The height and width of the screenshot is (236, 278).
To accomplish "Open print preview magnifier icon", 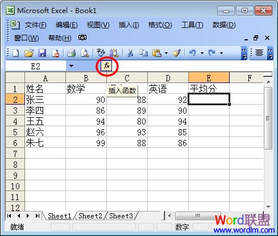I will [85, 53].
